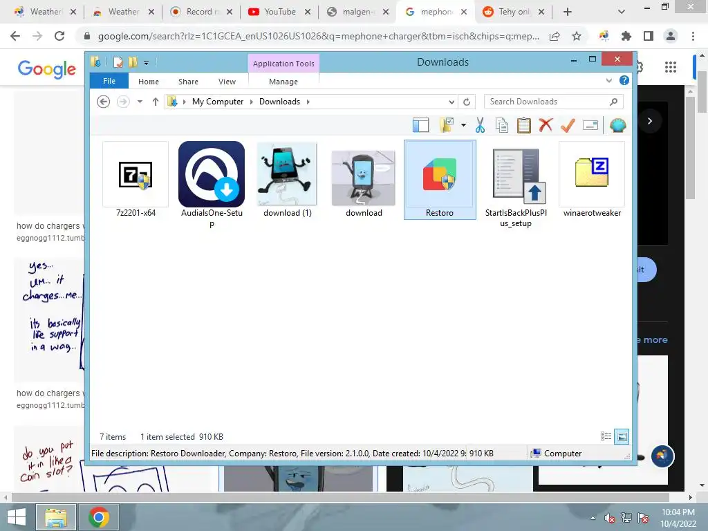Click the quick access New Folder icon

point(133,62)
